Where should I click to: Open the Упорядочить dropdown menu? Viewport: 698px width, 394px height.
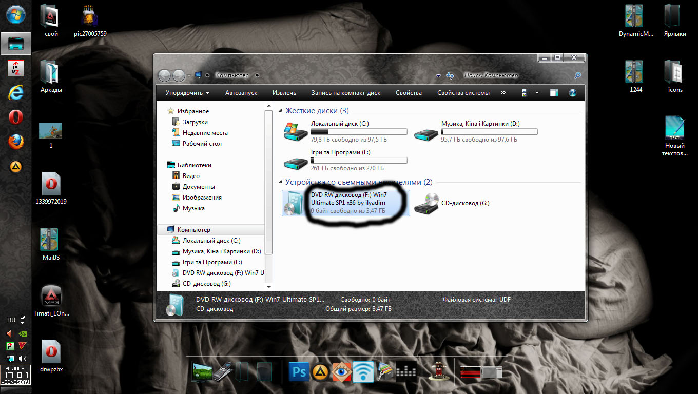[187, 93]
